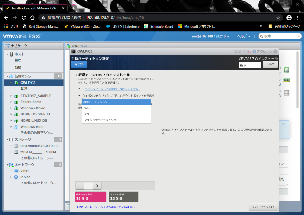Screen dimensions: 304x215
Task: Click the CPU chip icon in the VM summary
Action: [286, 70]
